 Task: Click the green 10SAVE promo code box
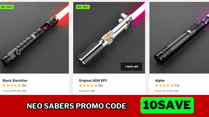(167, 105)
